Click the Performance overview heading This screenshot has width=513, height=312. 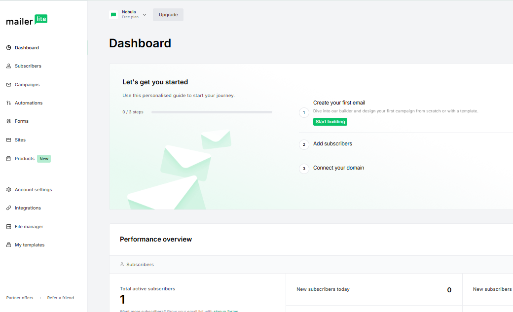(156, 240)
